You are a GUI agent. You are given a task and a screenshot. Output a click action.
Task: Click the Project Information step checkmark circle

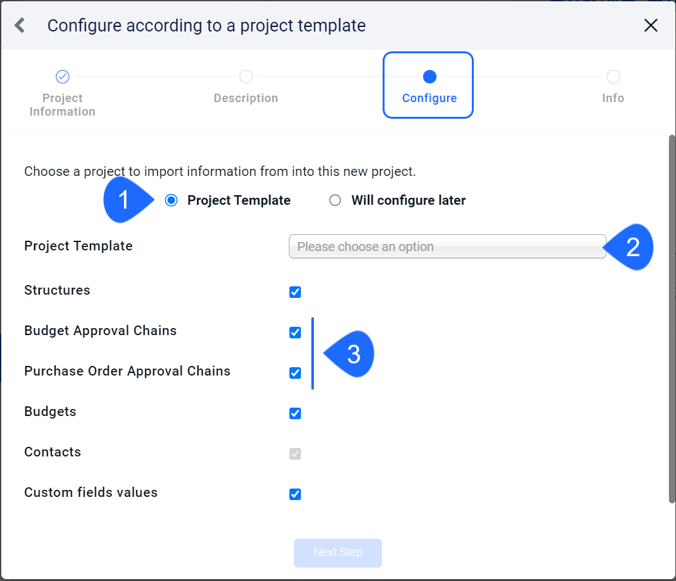pos(62,77)
